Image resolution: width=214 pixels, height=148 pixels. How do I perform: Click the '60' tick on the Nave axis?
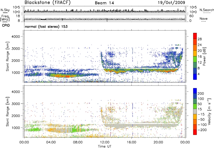[x=191, y=16]
